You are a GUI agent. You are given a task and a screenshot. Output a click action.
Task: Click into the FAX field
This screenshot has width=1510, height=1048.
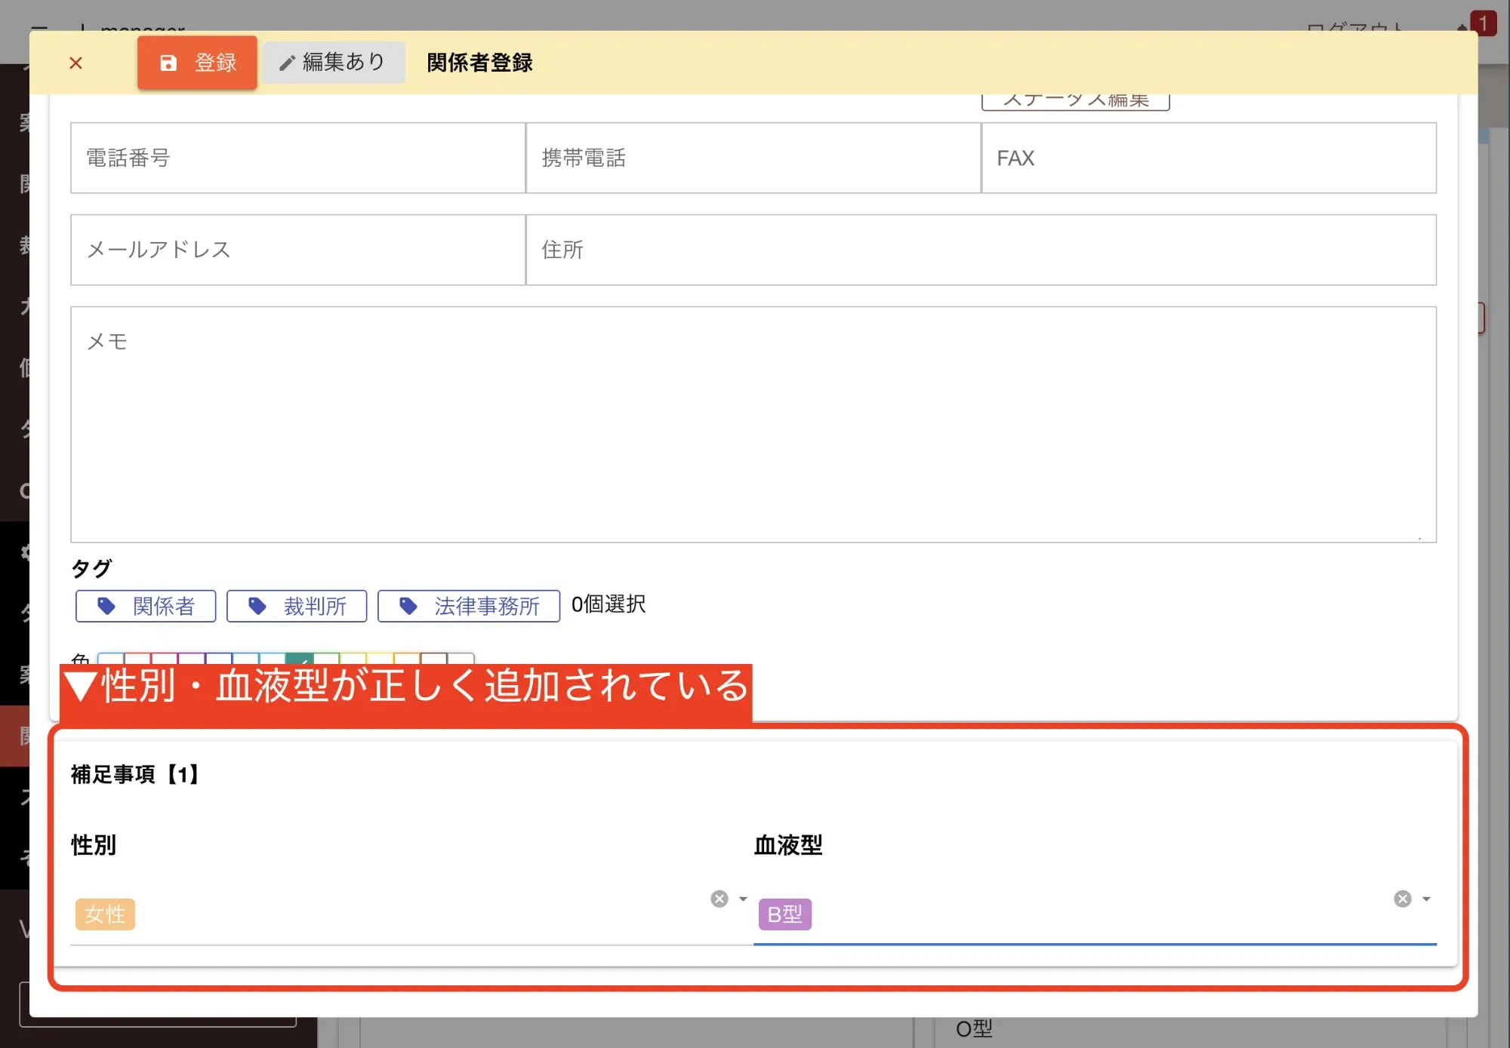click(1208, 158)
